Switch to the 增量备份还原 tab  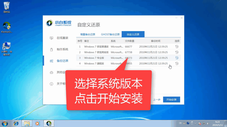88,35
